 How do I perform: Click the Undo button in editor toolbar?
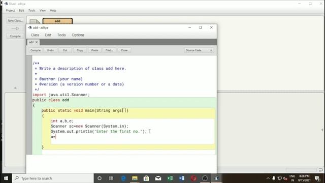click(x=50, y=50)
